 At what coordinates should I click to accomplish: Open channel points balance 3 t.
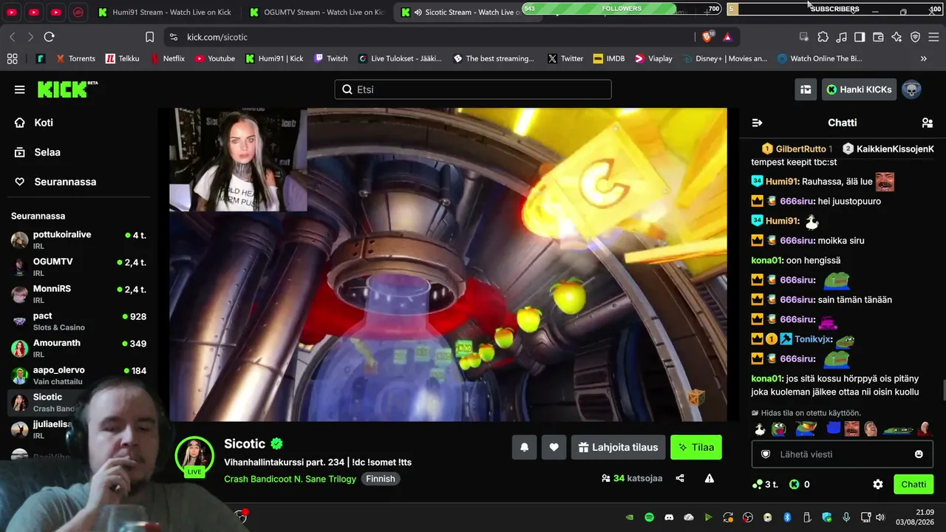coord(765,485)
